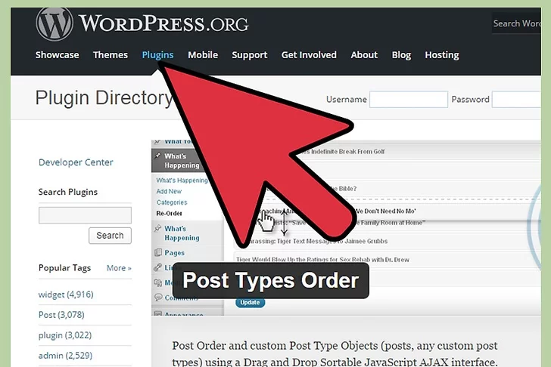The image size is (551, 367).
Task: Open the Mobile nav link
Action: 203,55
